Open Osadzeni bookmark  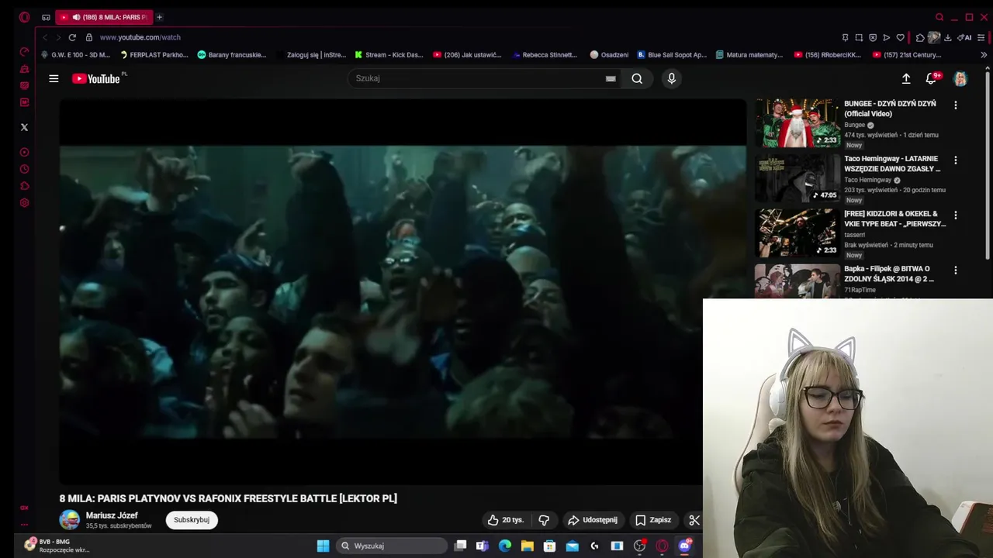click(609, 55)
